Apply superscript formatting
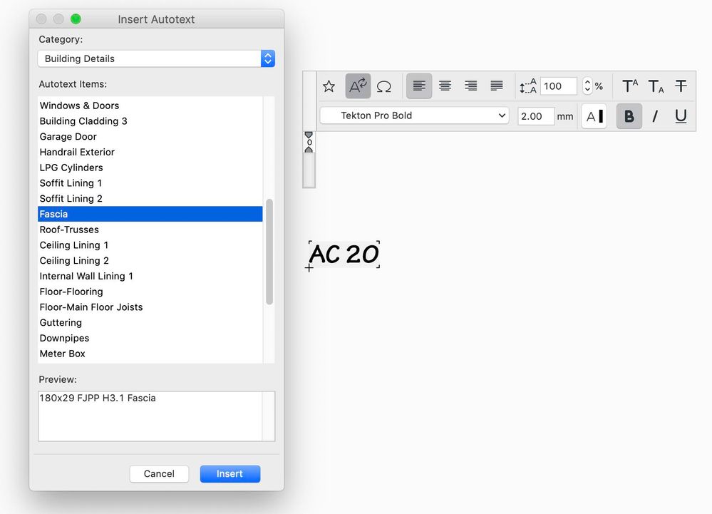This screenshot has height=514, width=712. (x=630, y=86)
